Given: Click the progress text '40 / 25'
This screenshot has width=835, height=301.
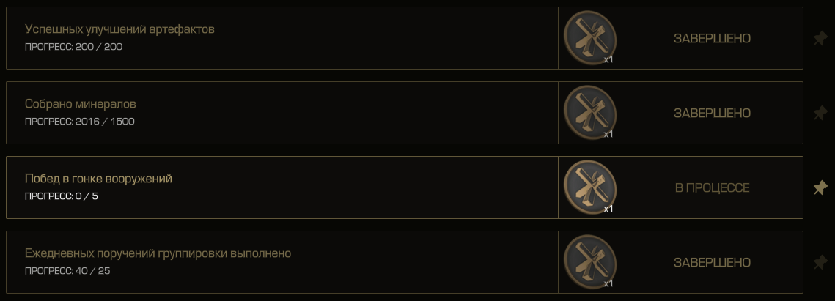Looking at the screenshot, I should pyautogui.click(x=92, y=271).
